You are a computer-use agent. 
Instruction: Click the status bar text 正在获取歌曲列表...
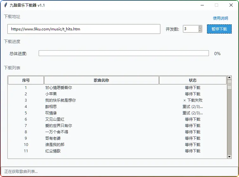21,172
